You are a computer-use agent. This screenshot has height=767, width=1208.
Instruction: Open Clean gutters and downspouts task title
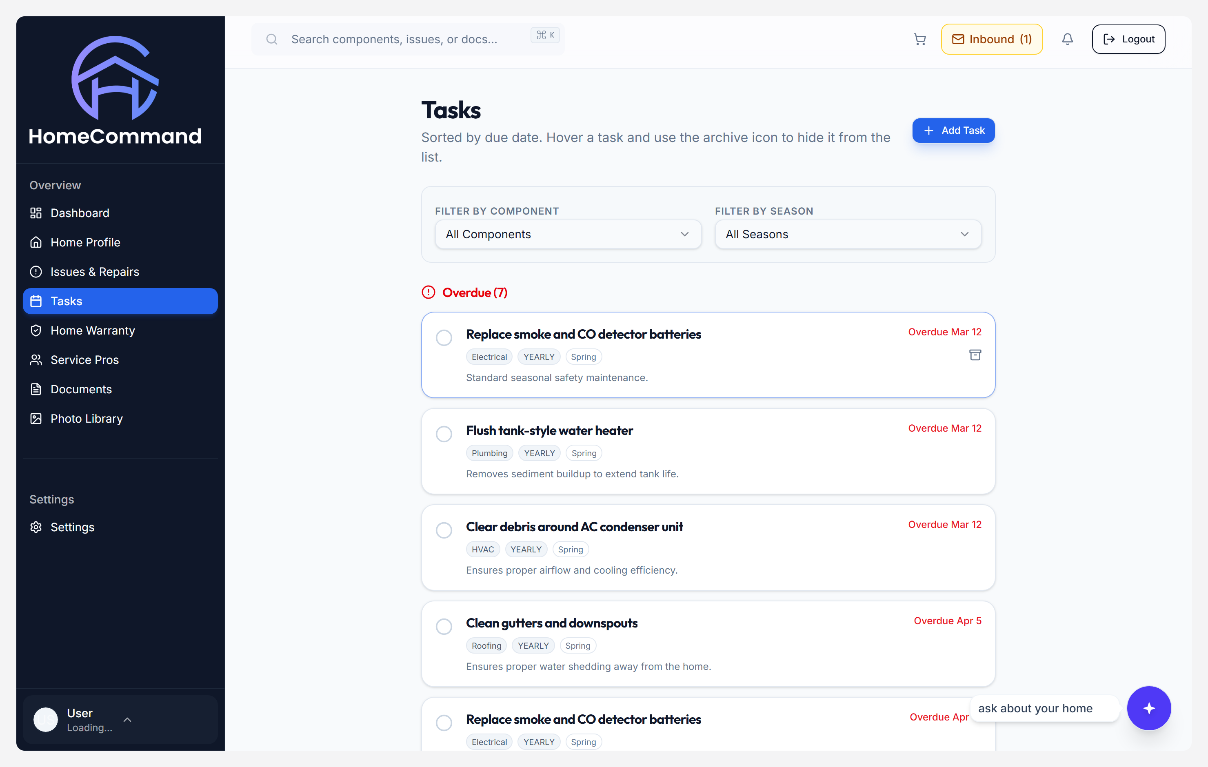tap(552, 623)
